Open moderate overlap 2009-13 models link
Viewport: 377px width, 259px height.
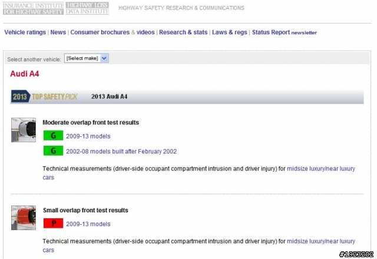(88, 136)
